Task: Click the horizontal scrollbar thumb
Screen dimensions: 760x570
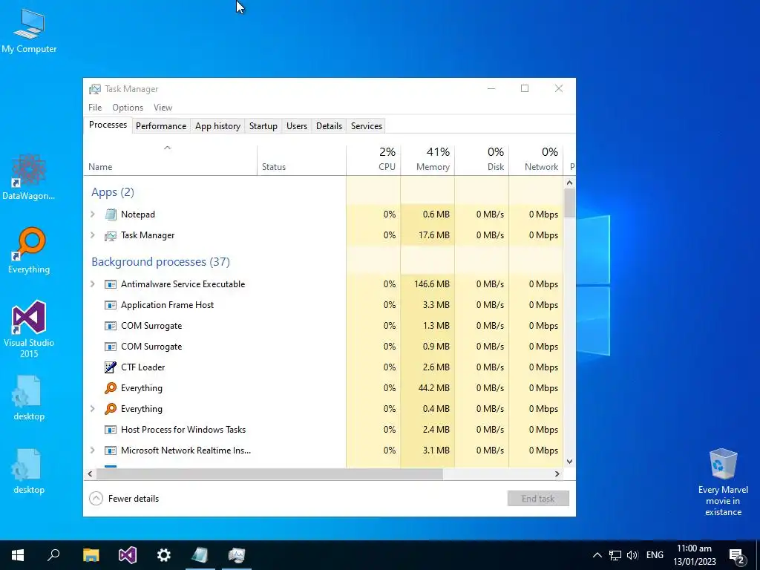Action: coord(269,474)
